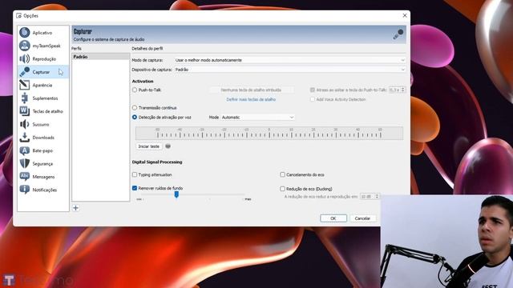The height and width of the screenshot is (288, 513).
Task: Click the Cancelar button
Action: coord(362,218)
